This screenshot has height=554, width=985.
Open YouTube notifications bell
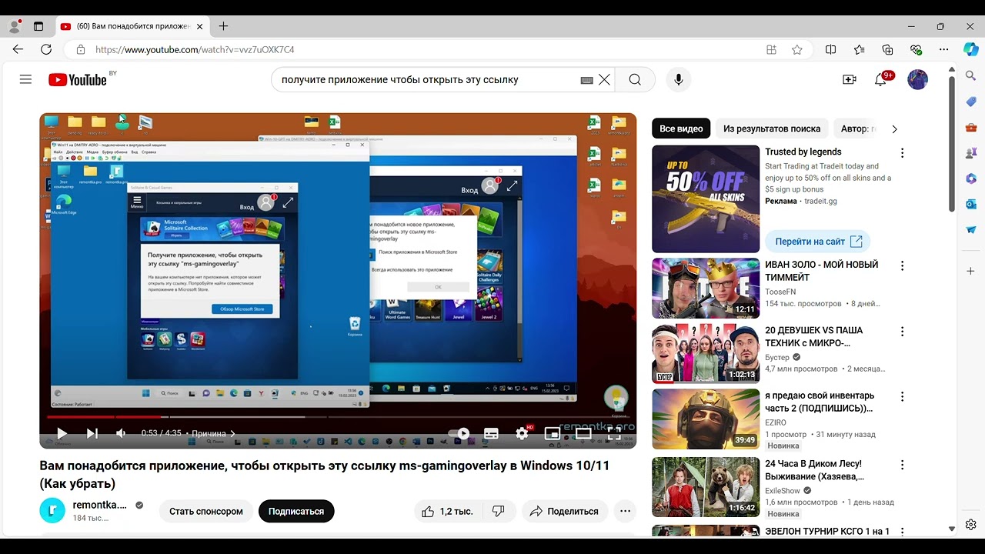pyautogui.click(x=881, y=79)
